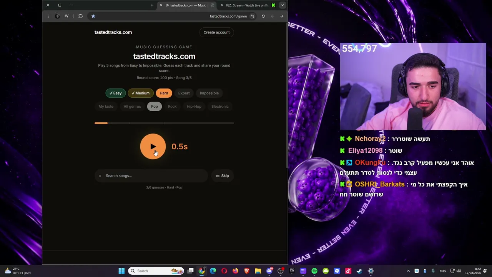Click the microphone icon in system tray
This screenshot has width=492, height=277.
pos(433,271)
